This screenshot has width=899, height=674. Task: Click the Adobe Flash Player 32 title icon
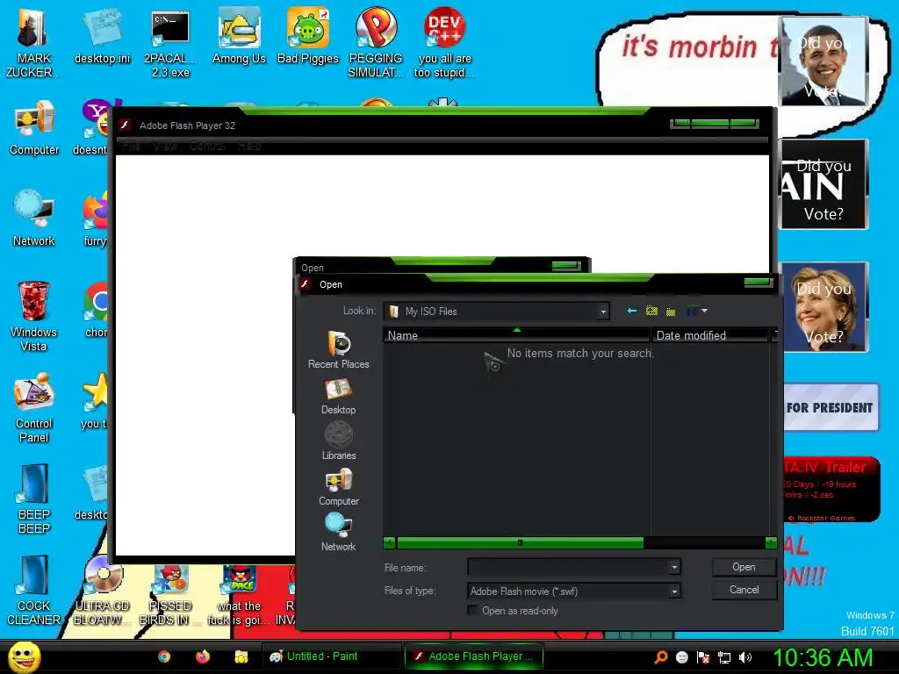(x=125, y=125)
